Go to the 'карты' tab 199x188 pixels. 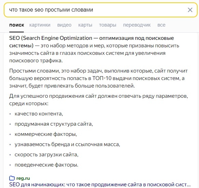[85, 25]
